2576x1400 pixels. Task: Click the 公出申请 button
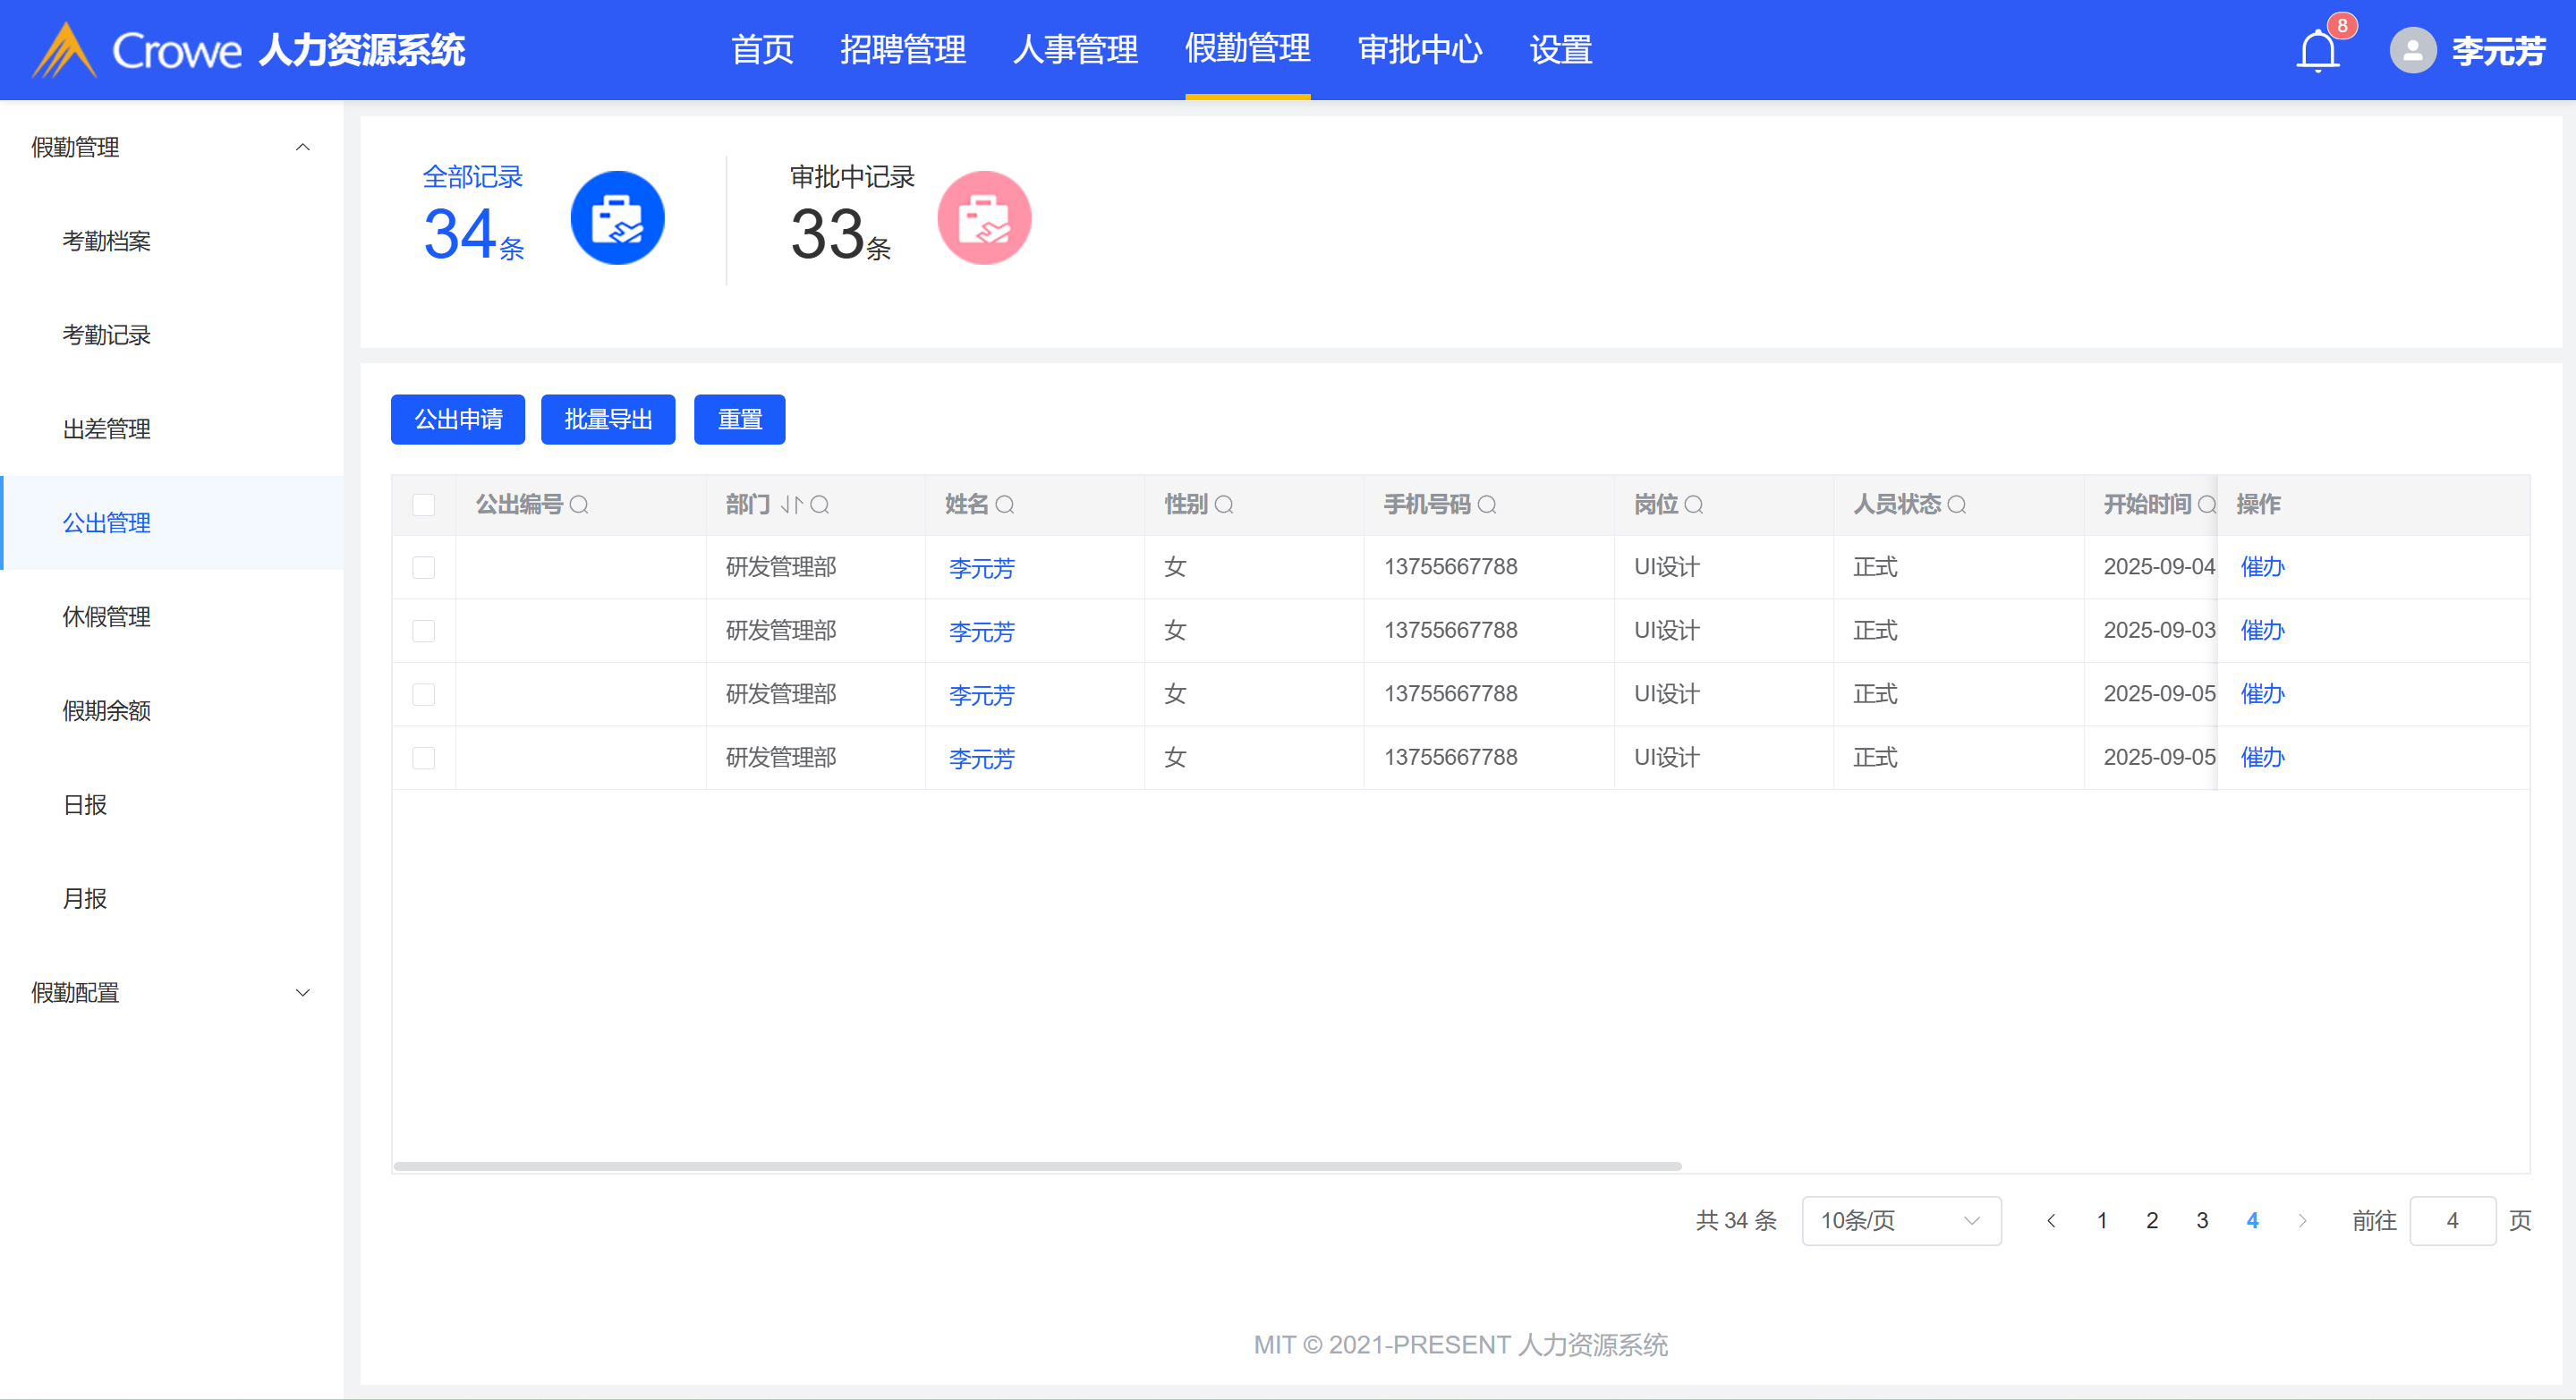(x=458, y=420)
